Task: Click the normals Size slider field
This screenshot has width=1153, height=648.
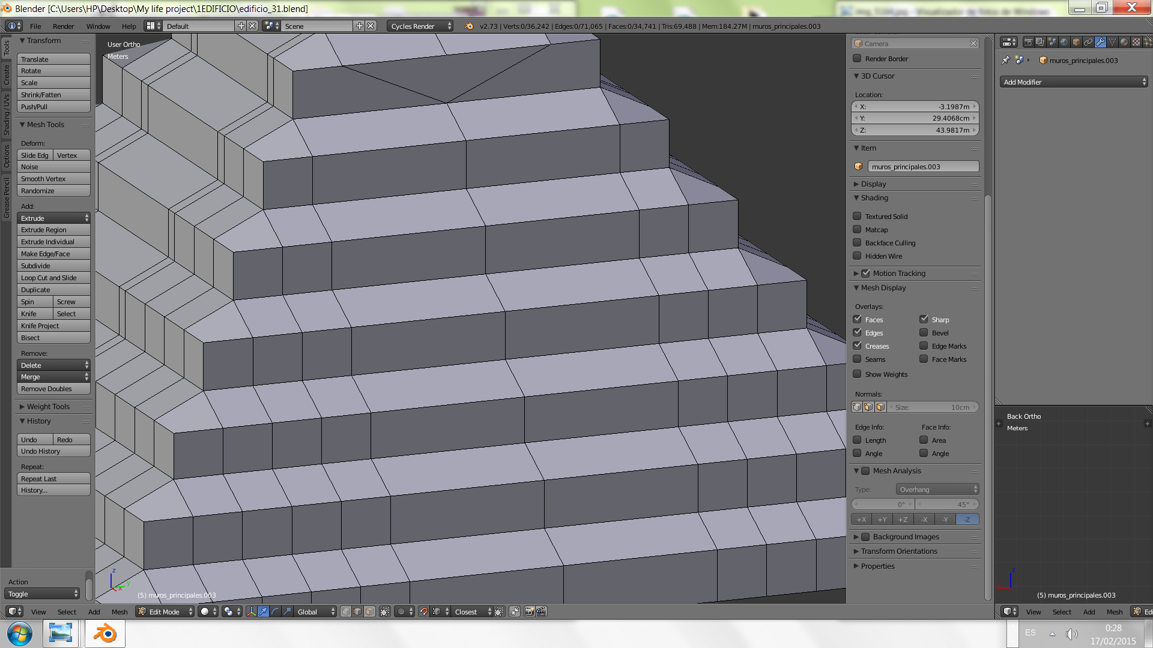Action: click(932, 407)
